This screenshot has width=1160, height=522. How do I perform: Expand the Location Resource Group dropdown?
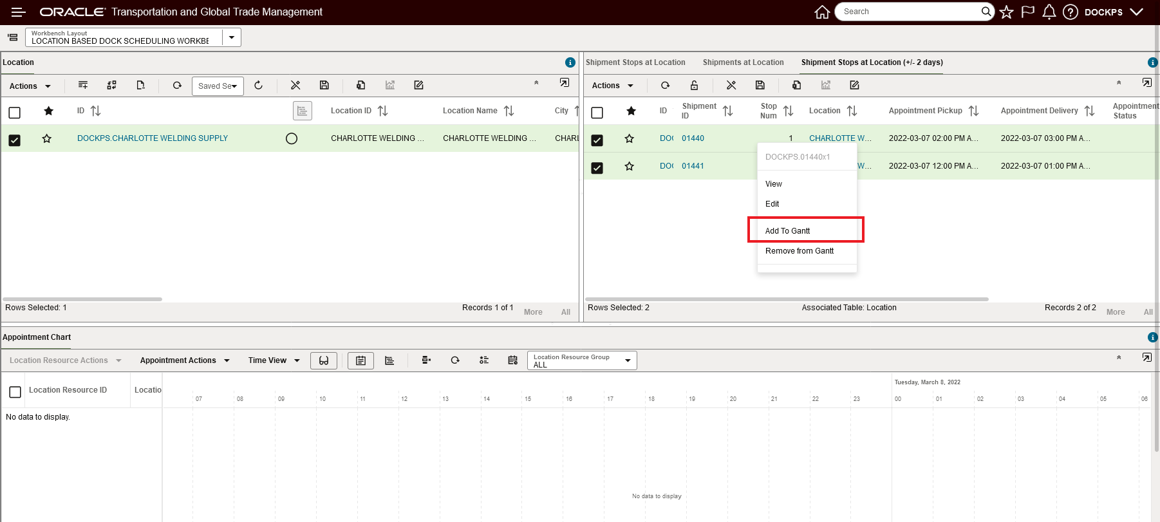627,360
